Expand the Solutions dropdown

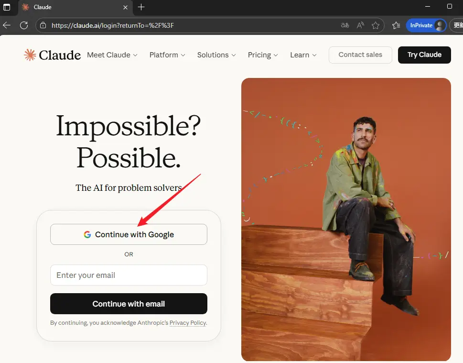216,55
